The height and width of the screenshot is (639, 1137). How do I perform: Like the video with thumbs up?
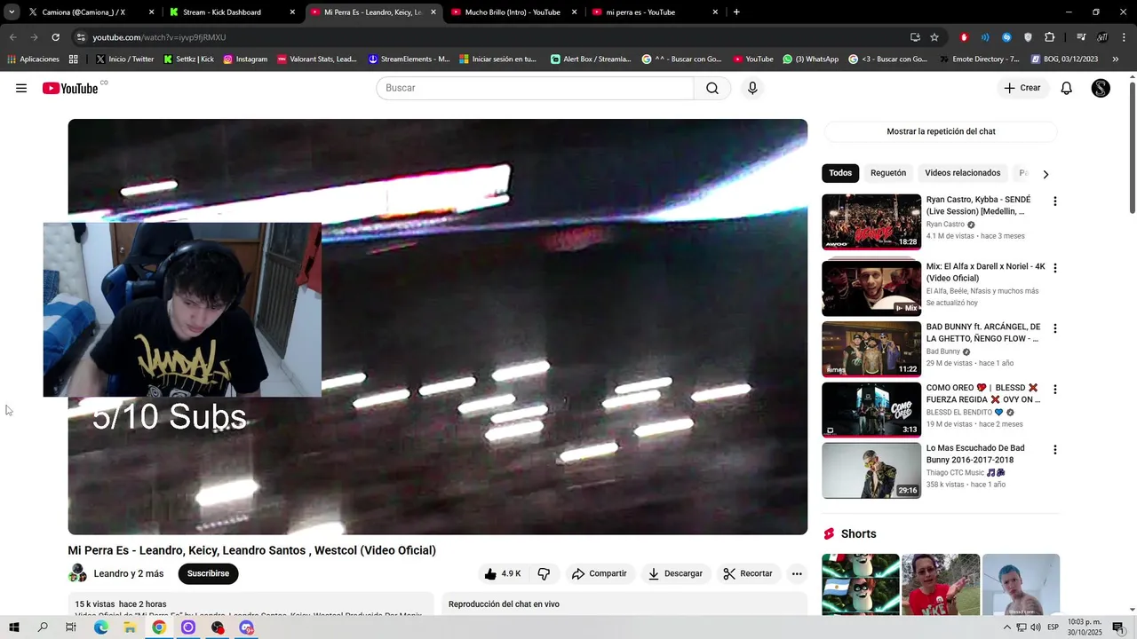click(x=503, y=573)
